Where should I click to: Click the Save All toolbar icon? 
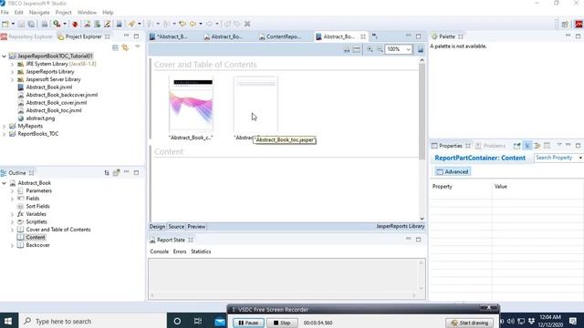(31, 24)
